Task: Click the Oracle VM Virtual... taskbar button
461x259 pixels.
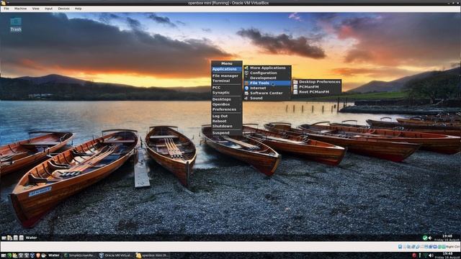Action: pyautogui.click(x=115, y=255)
